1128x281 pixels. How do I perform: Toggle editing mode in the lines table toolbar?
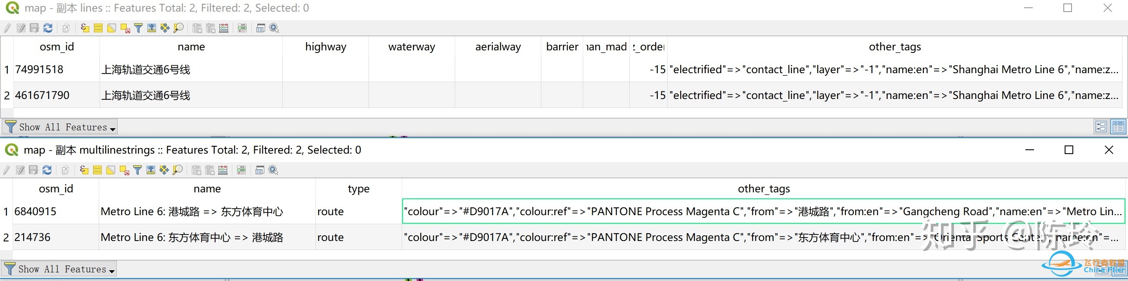(7, 28)
